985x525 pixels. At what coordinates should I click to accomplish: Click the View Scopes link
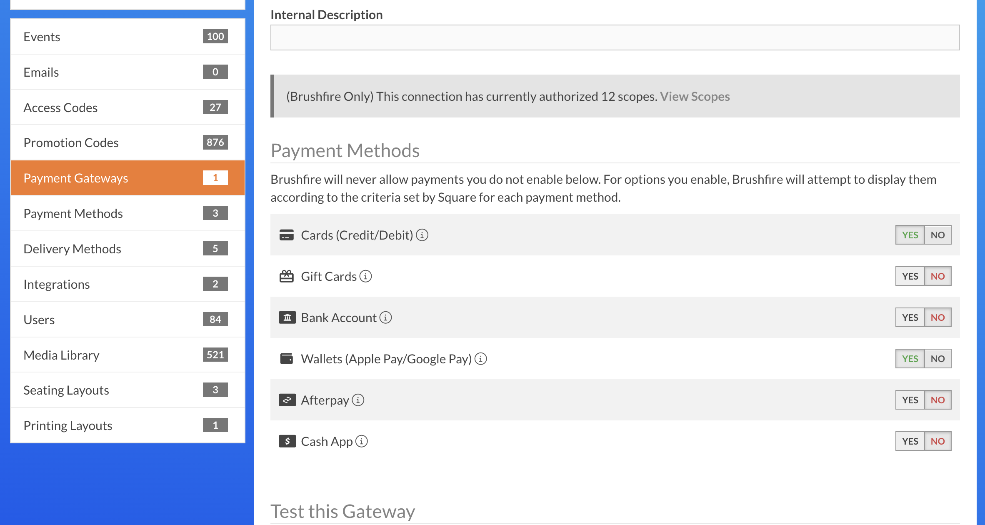[x=695, y=96]
